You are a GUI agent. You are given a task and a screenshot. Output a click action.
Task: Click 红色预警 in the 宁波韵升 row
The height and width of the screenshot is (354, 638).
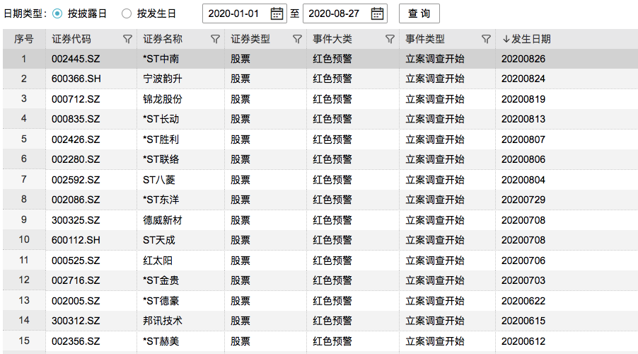click(x=332, y=79)
